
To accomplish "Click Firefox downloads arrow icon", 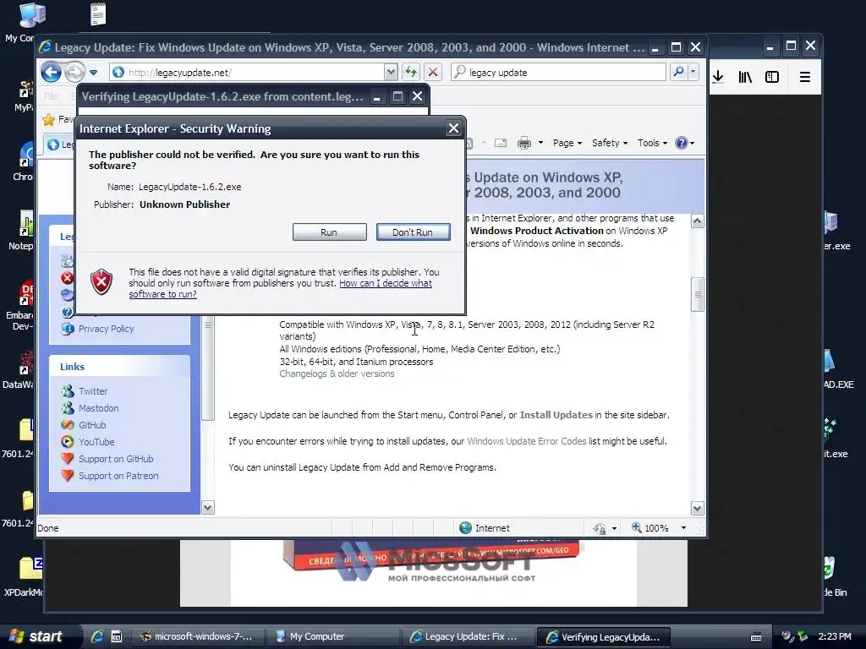I will 717,77.
